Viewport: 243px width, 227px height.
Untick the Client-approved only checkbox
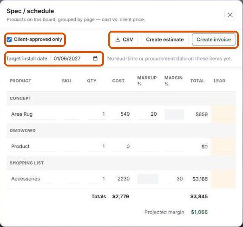pos(9,40)
